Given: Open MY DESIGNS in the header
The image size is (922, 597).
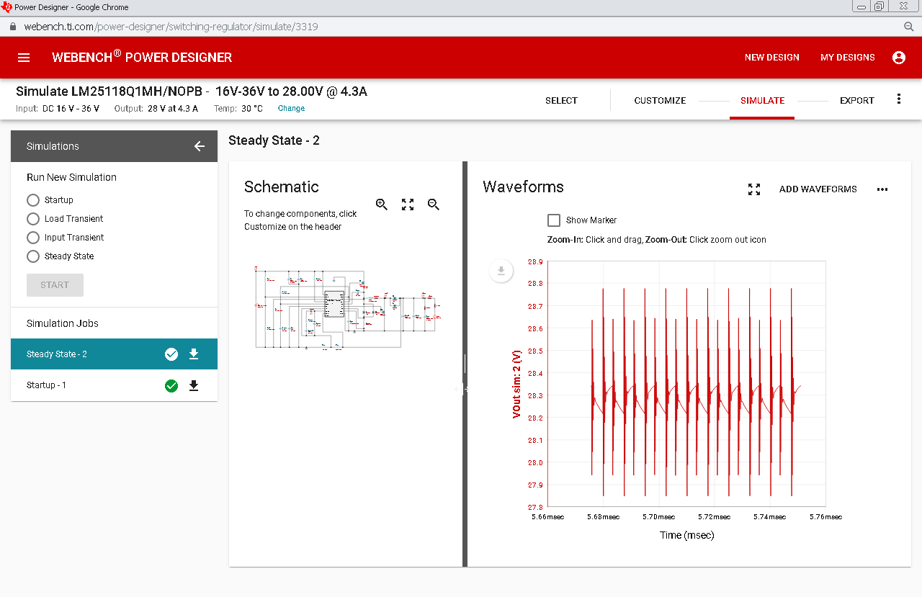Looking at the screenshot, I should 848,58.
